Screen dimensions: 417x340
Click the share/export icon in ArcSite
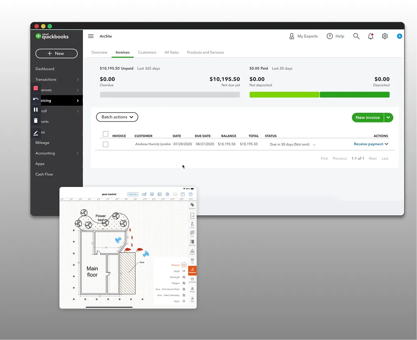(183, 194)
